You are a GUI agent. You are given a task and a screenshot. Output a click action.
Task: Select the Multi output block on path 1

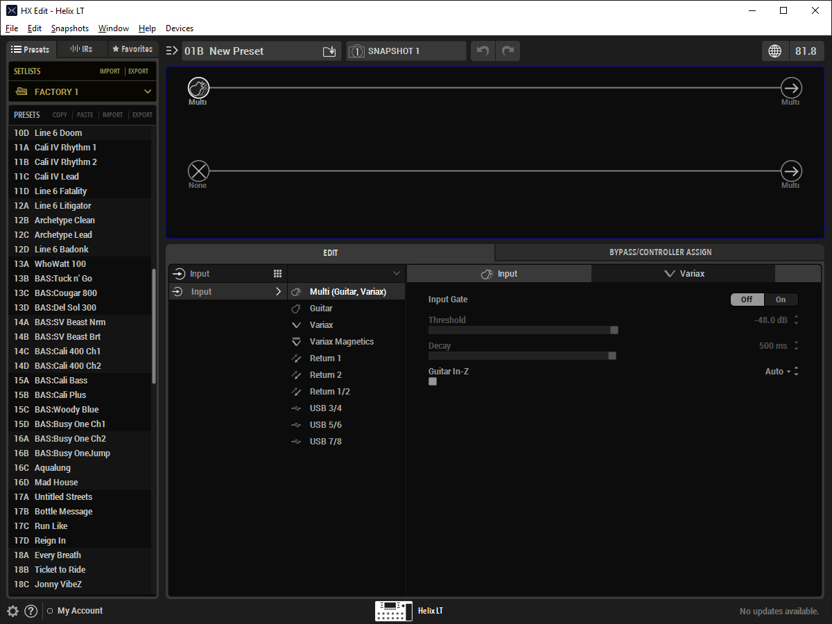click(x=791, y=88)
